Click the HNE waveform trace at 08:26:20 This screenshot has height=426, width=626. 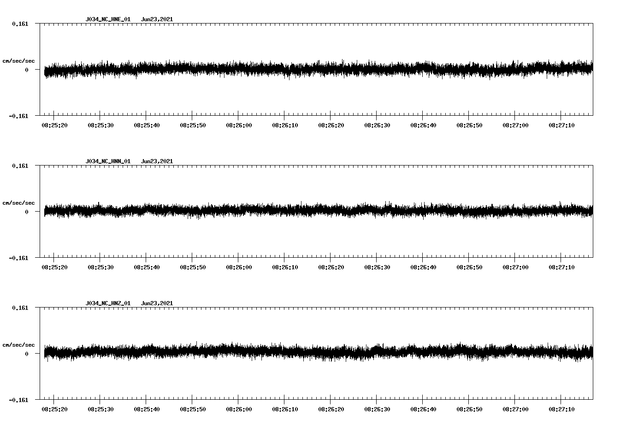click(x=331, y=69)
